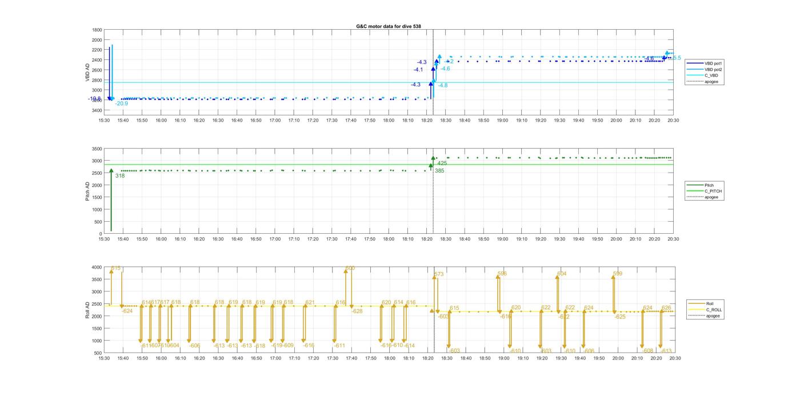Click the '-608' roll data label

click(x=647, y=351)
